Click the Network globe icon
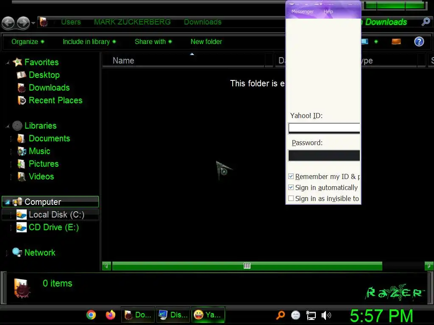Image resolution: width=434 pixels, height=325 pixels. (x=17, y=252)
